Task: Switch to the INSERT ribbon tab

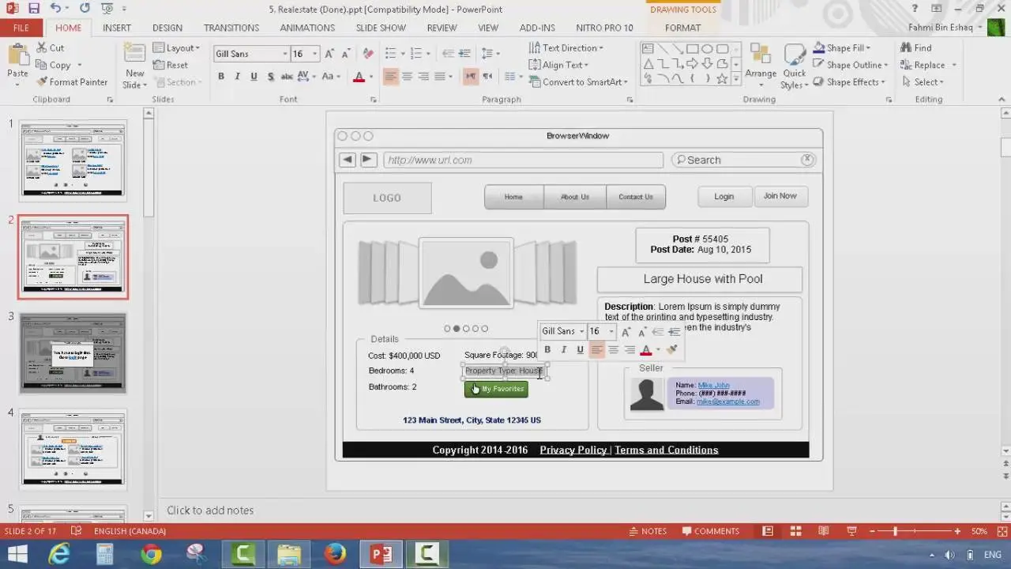Action: pos(117,28)
